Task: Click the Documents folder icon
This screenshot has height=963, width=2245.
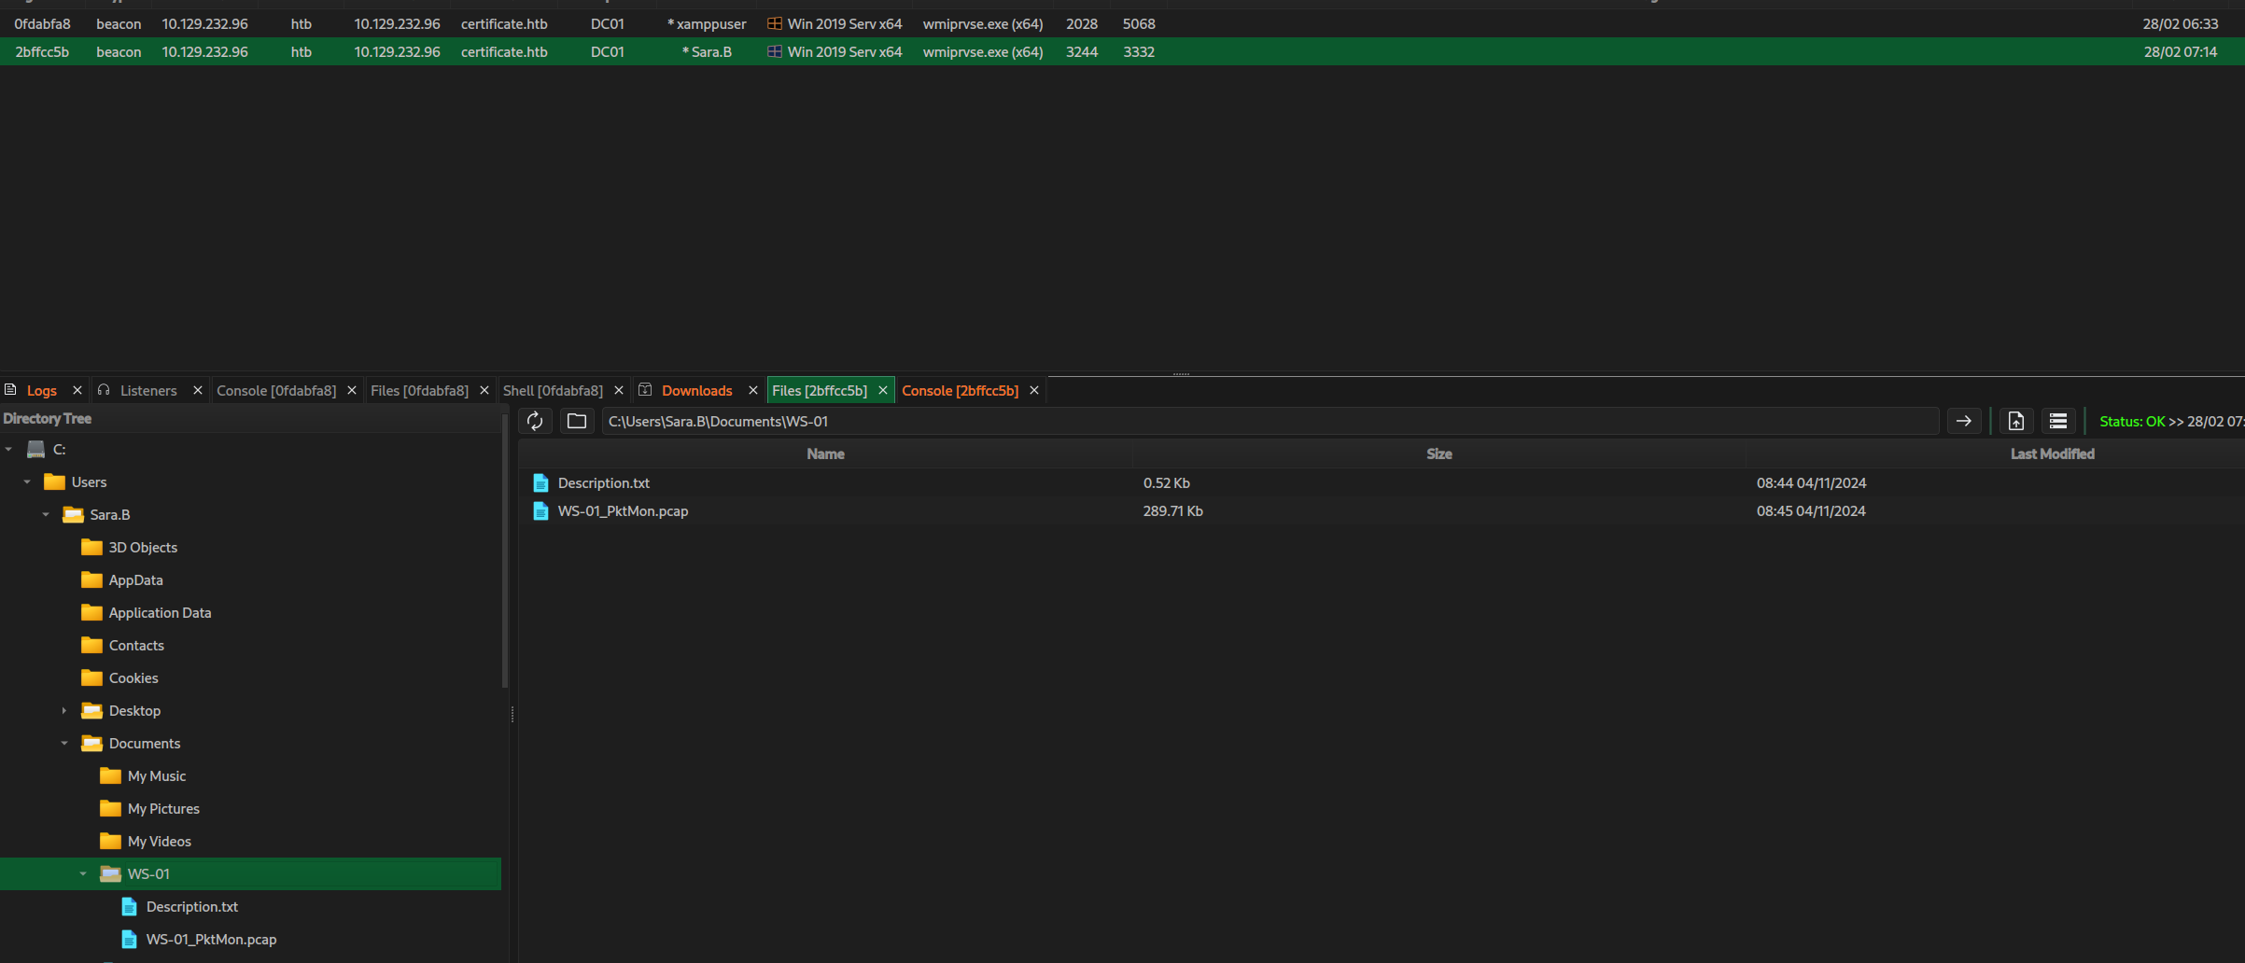Action: coord(91,743)
